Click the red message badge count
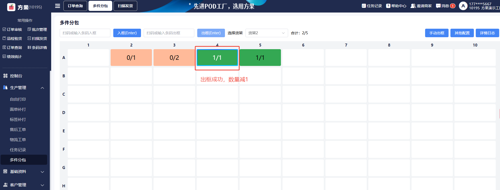The image size is (500, 190). 453,6
